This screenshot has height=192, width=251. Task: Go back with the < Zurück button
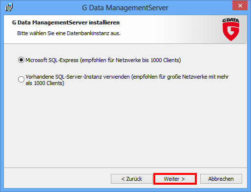[x=132, y=179]
